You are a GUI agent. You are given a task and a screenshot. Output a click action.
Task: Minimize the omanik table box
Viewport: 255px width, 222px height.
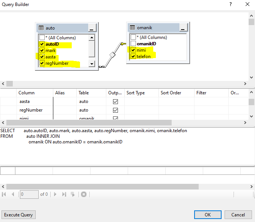point(183,27)
